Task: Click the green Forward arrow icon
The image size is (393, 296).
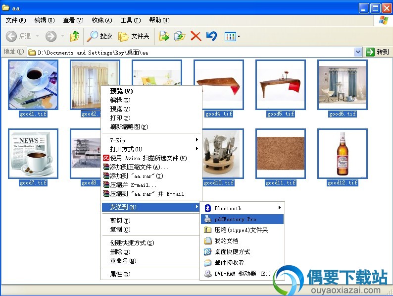Action: point(51,36)
